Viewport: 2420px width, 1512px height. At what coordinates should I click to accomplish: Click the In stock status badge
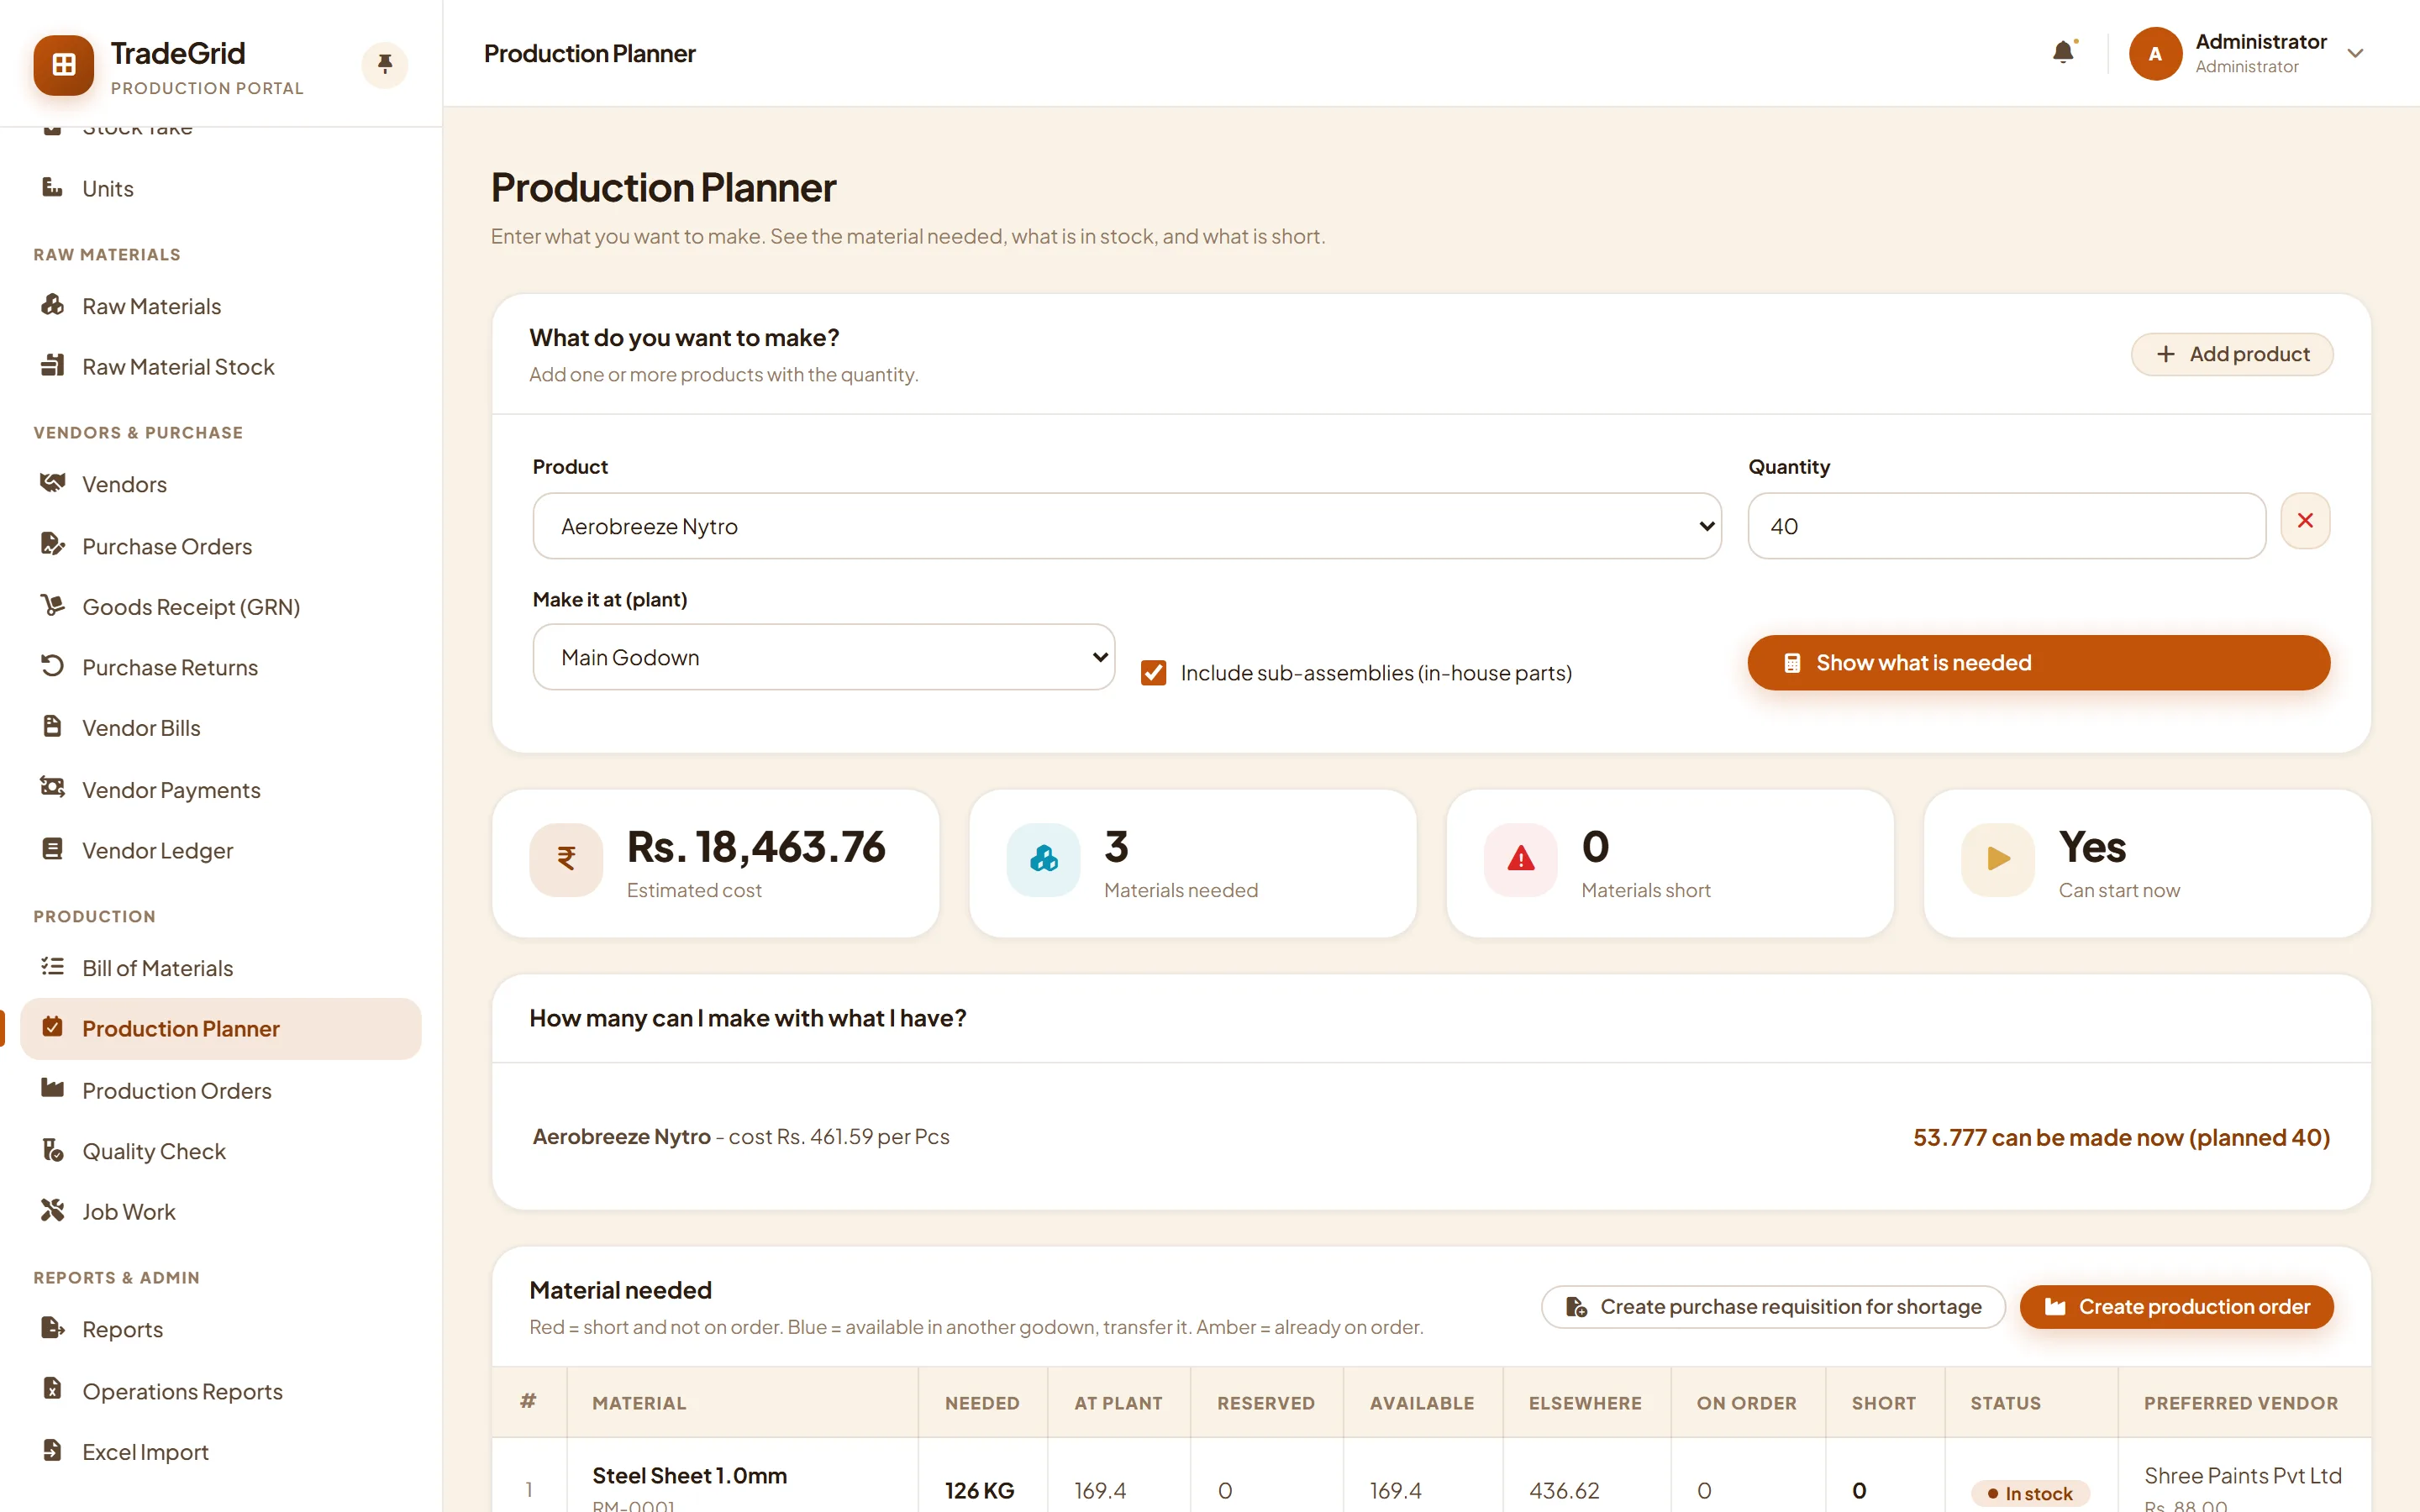[x=2030, y=1493]
